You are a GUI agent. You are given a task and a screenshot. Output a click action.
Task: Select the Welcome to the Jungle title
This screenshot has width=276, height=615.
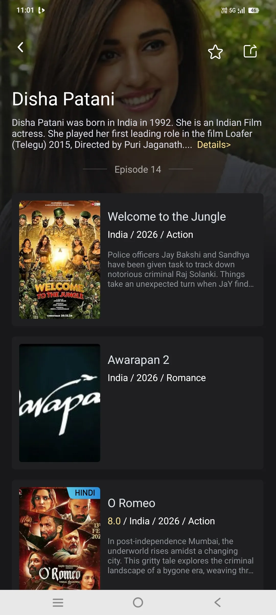pyautogui.click(x=167, y=217)
